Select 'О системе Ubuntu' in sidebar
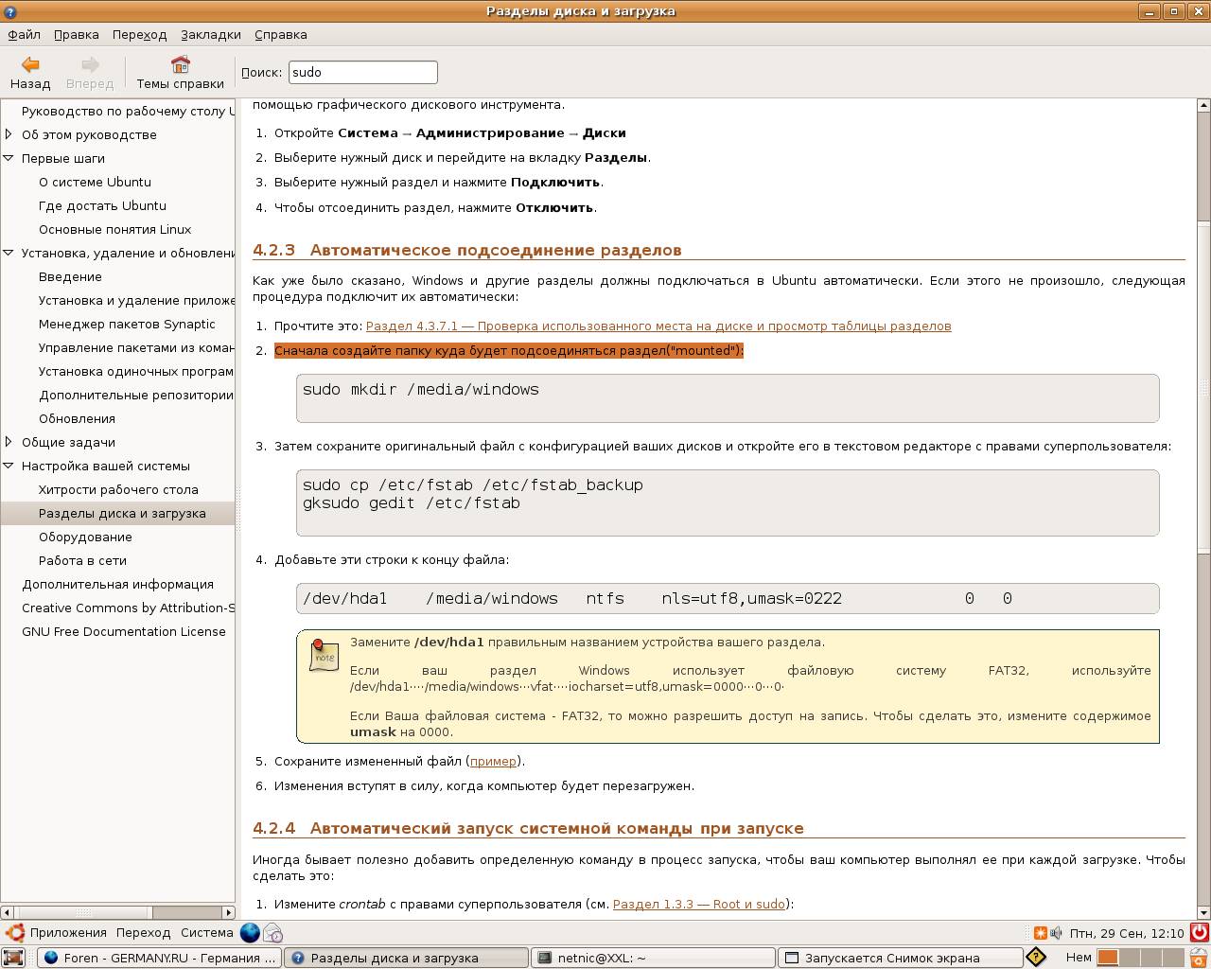This screenshot has width=1211, height=969. point(95,182)
